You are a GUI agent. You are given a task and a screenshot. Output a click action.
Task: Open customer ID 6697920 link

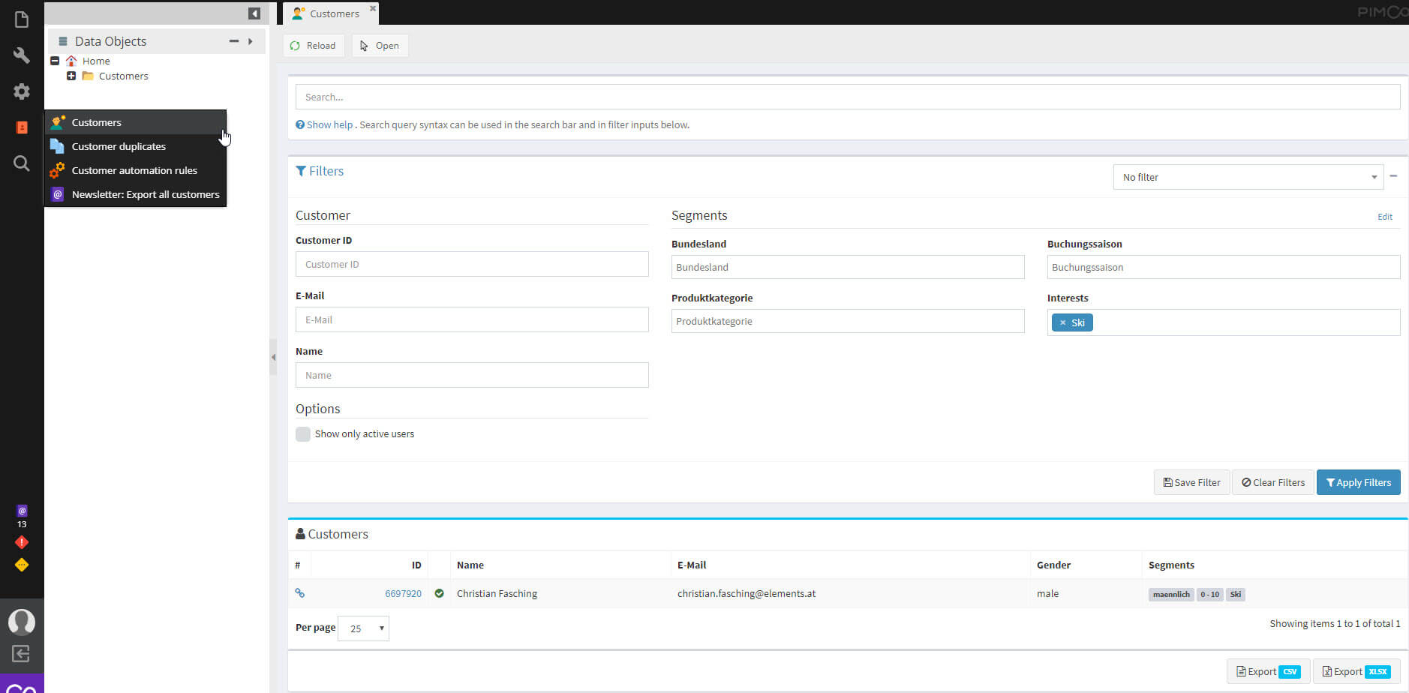(x=403, y=593)
